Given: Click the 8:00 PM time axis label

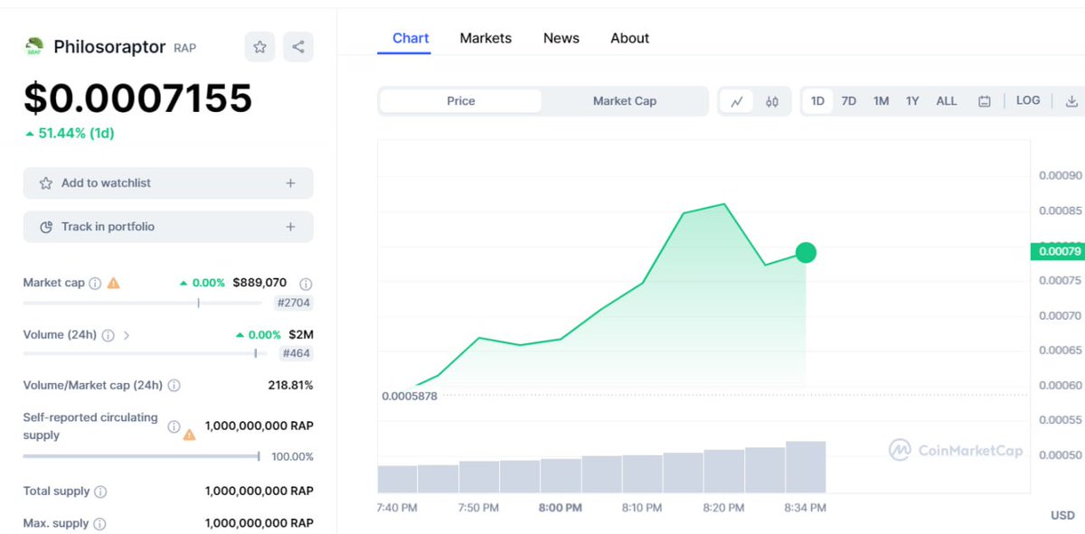Looking at the screenshot, I should pos(561,508).
